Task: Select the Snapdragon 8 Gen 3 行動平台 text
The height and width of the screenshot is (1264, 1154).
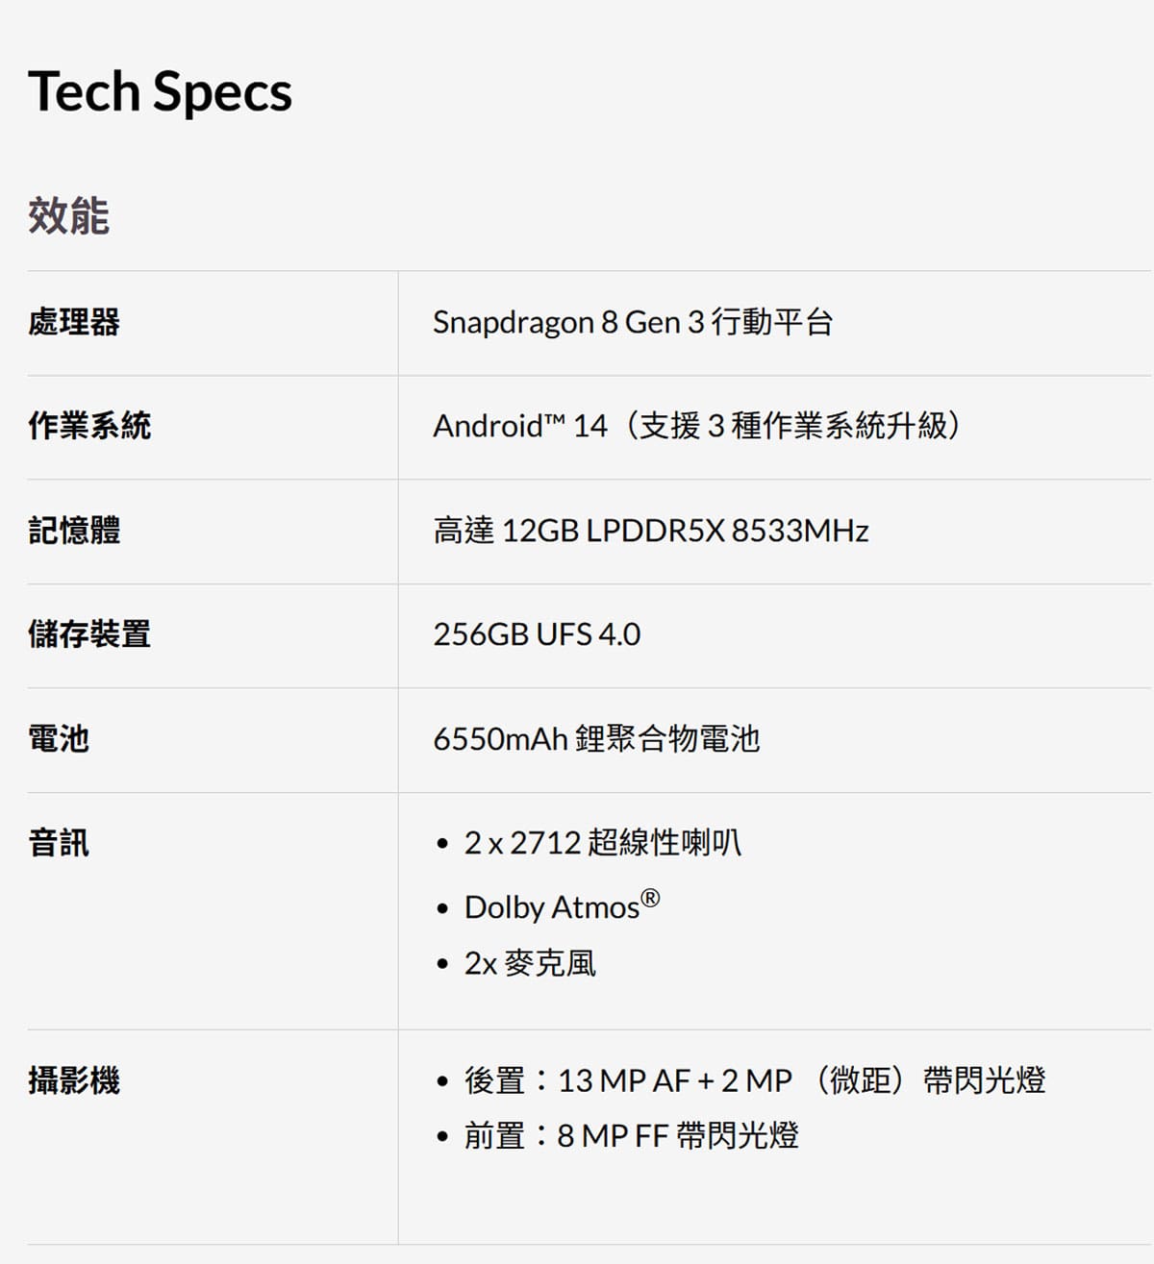Action: coord(632,322)
